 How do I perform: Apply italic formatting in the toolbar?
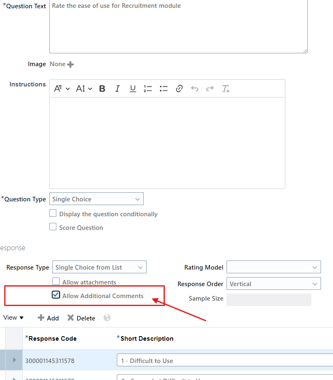(117, 88)
